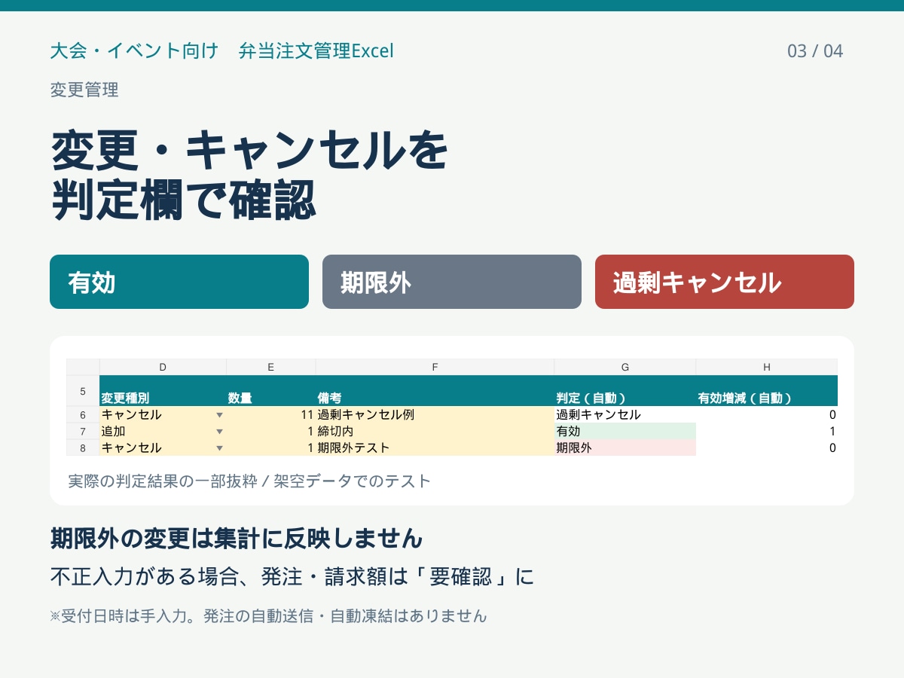Screen dimensions: 904x678
Task: Open dropdown arrow in row 8 キャンセル cell
Action: (x=219, y=448)
